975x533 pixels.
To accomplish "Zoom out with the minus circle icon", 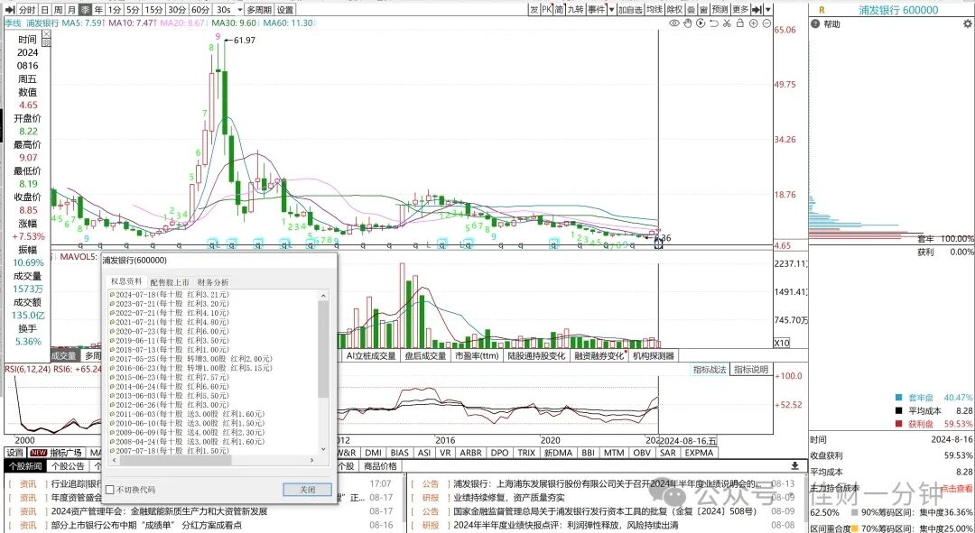I will pos(766,23).
